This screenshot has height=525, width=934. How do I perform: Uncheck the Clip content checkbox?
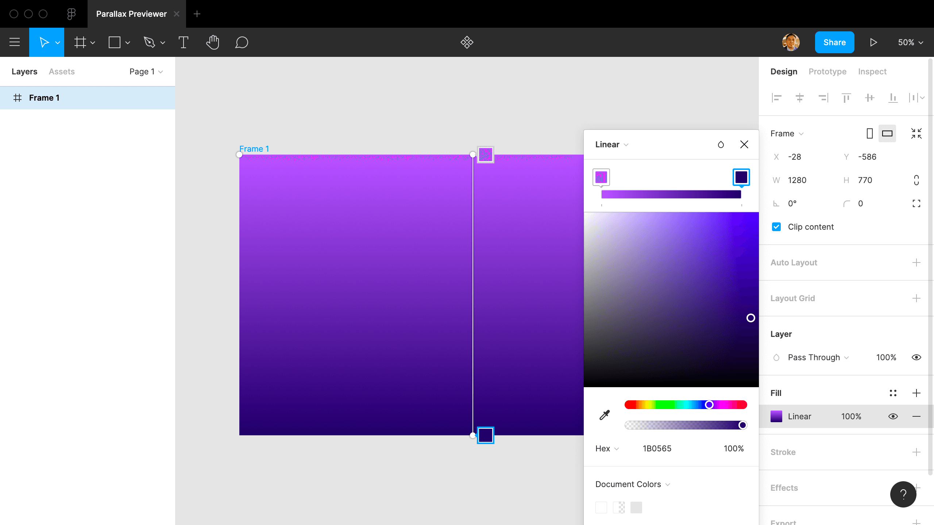tap(776, 227)
